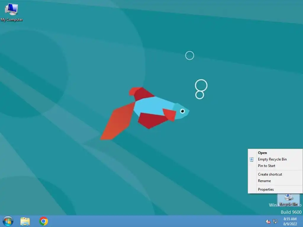This screenshot has height=227, width=303.
Task: Open Google Chrome from the taskbar
Action: (x=43, y=221)
